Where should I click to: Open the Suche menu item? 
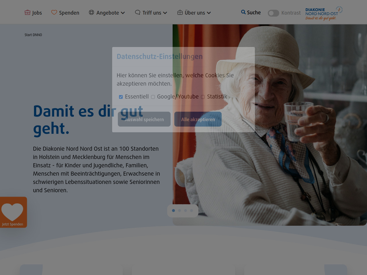point(254,13)
